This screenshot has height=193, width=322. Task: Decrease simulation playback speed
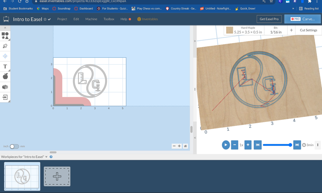pos(235,145)
